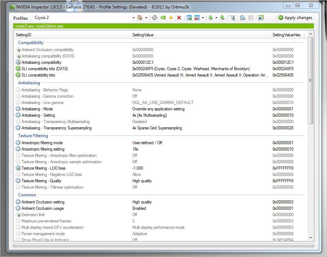
Task: Click the greyed bit value editor icon
Action: pos(251,18)
